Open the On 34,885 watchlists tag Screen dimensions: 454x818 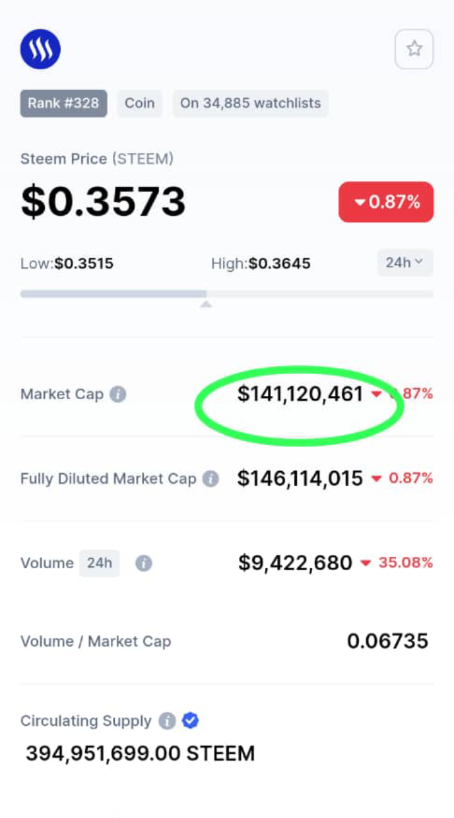[x=250, y=103]
